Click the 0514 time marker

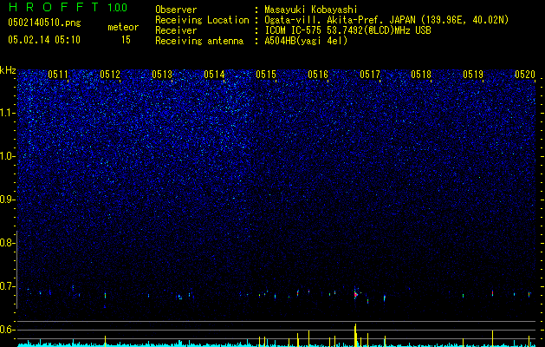[214, 75]
